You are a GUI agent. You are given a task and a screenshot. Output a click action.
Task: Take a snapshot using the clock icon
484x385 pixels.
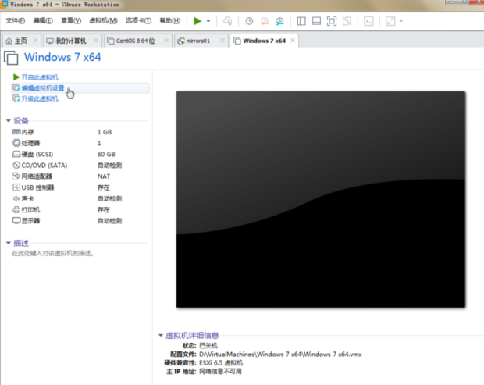click(249, 21)
